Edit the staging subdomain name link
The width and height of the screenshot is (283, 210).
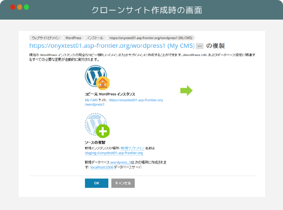[114, 153]
